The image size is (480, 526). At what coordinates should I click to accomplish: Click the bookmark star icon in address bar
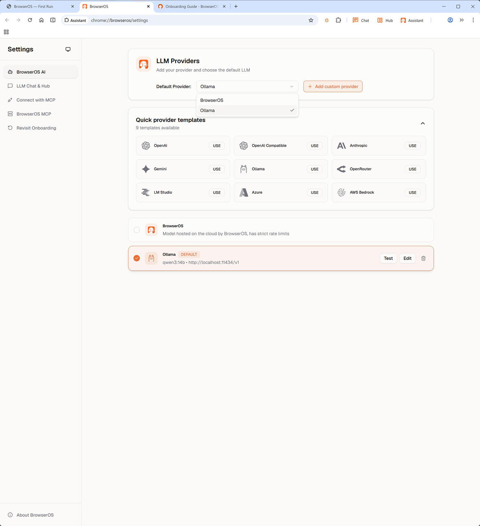[311, 20]
